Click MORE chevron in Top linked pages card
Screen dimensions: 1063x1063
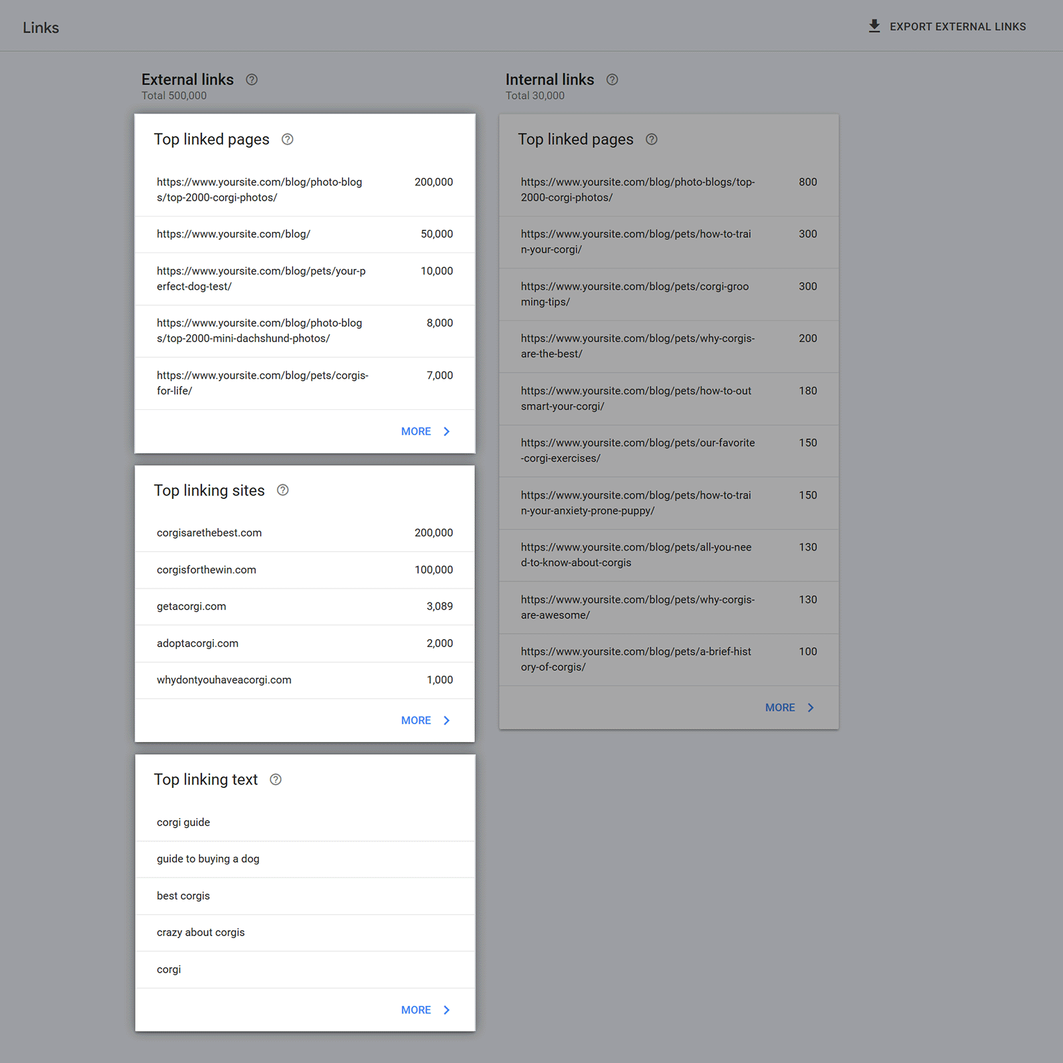(x=446, y=431)
